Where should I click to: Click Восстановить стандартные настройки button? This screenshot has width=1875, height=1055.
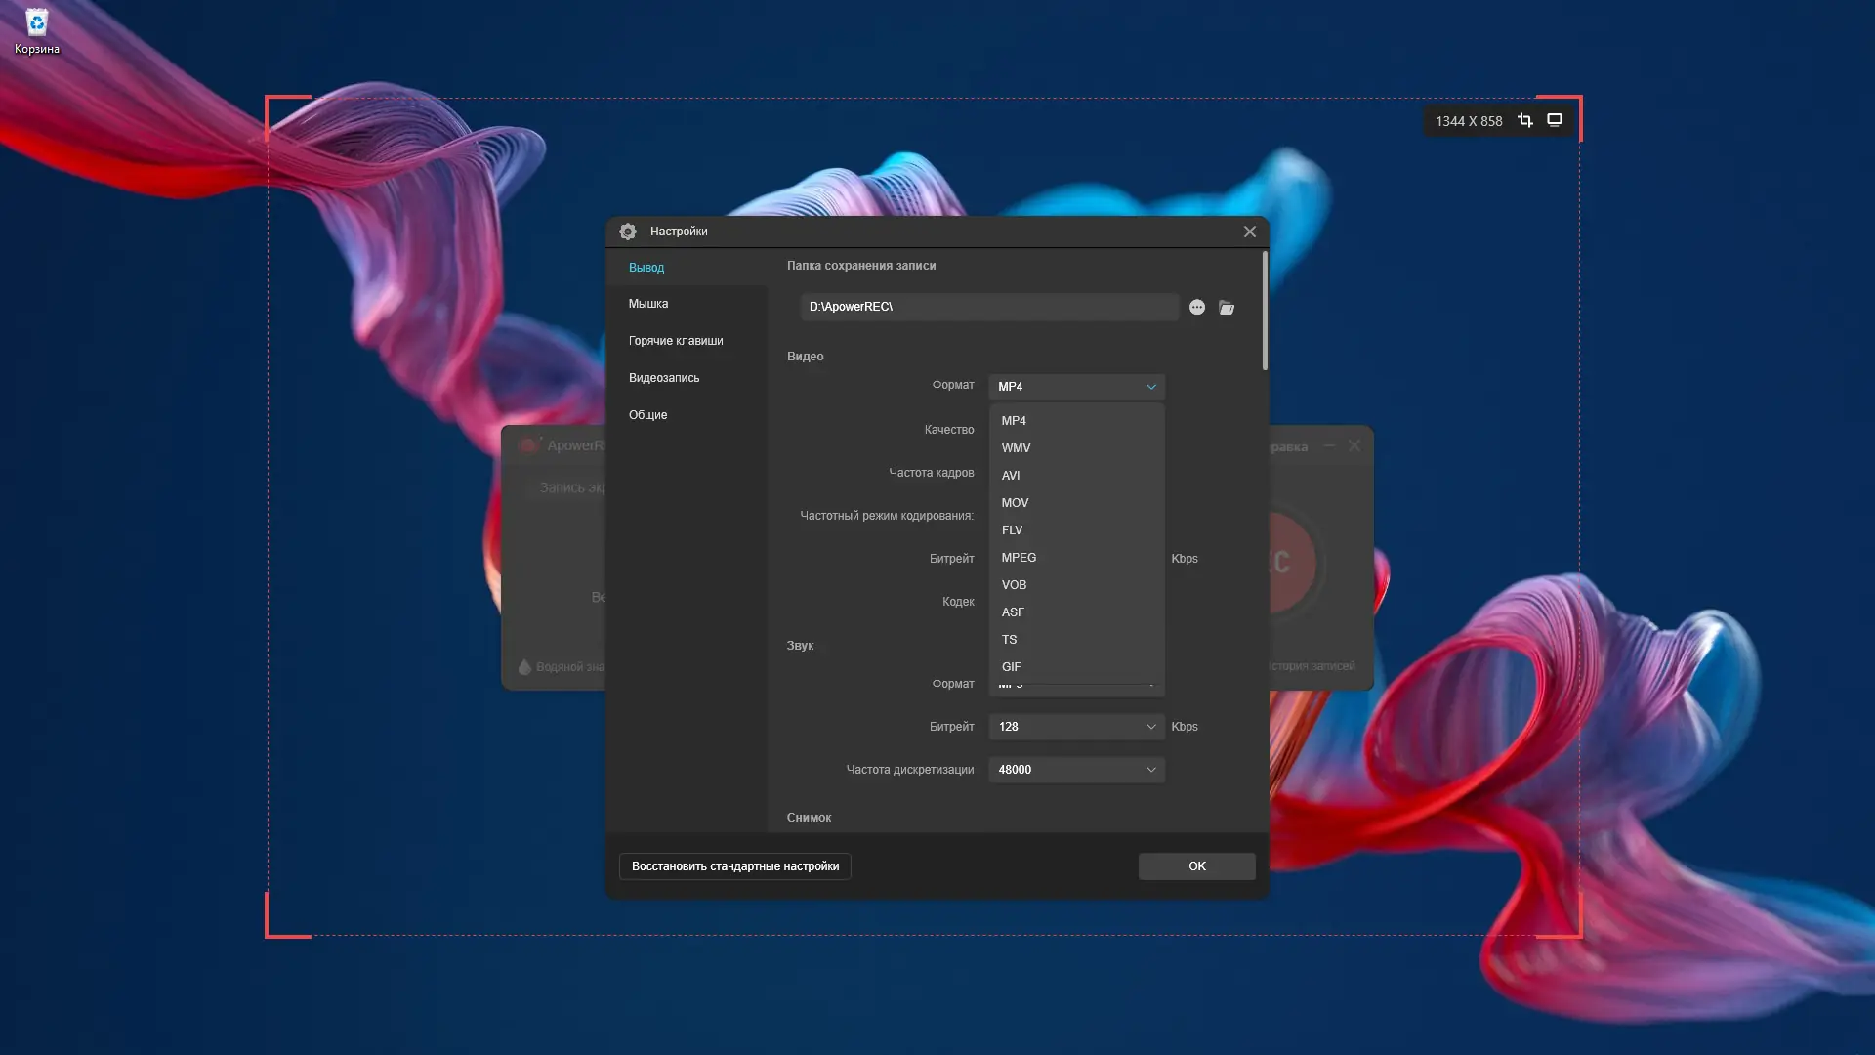click(x=734, y=866)
